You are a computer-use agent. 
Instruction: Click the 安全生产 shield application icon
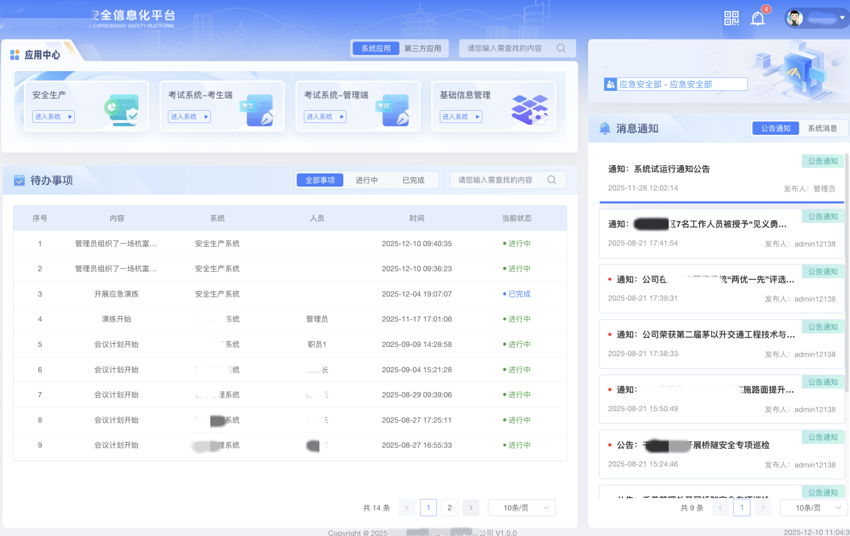click(x=121, y=110)
